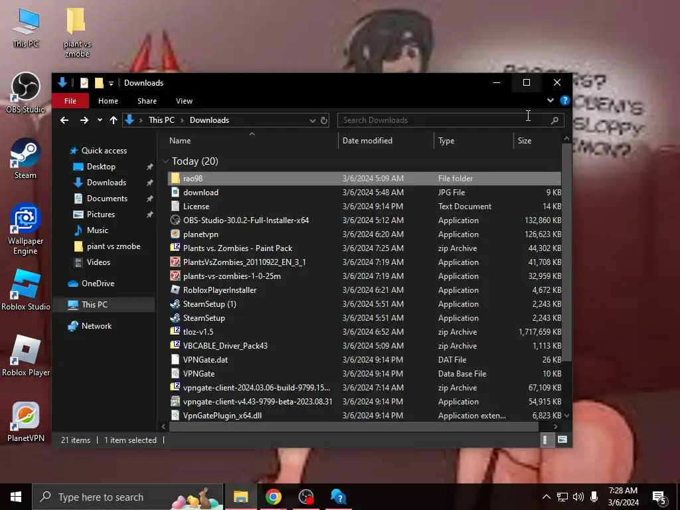Go up one folder level with the Up arrow
The width and height of the screenshot is (680, 510).
114,120
